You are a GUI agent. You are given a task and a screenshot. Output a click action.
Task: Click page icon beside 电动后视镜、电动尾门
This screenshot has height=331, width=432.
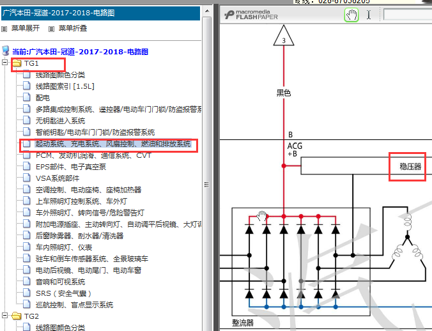click(27, 270)
